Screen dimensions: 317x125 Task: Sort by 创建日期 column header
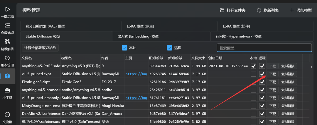coord(228,58)
